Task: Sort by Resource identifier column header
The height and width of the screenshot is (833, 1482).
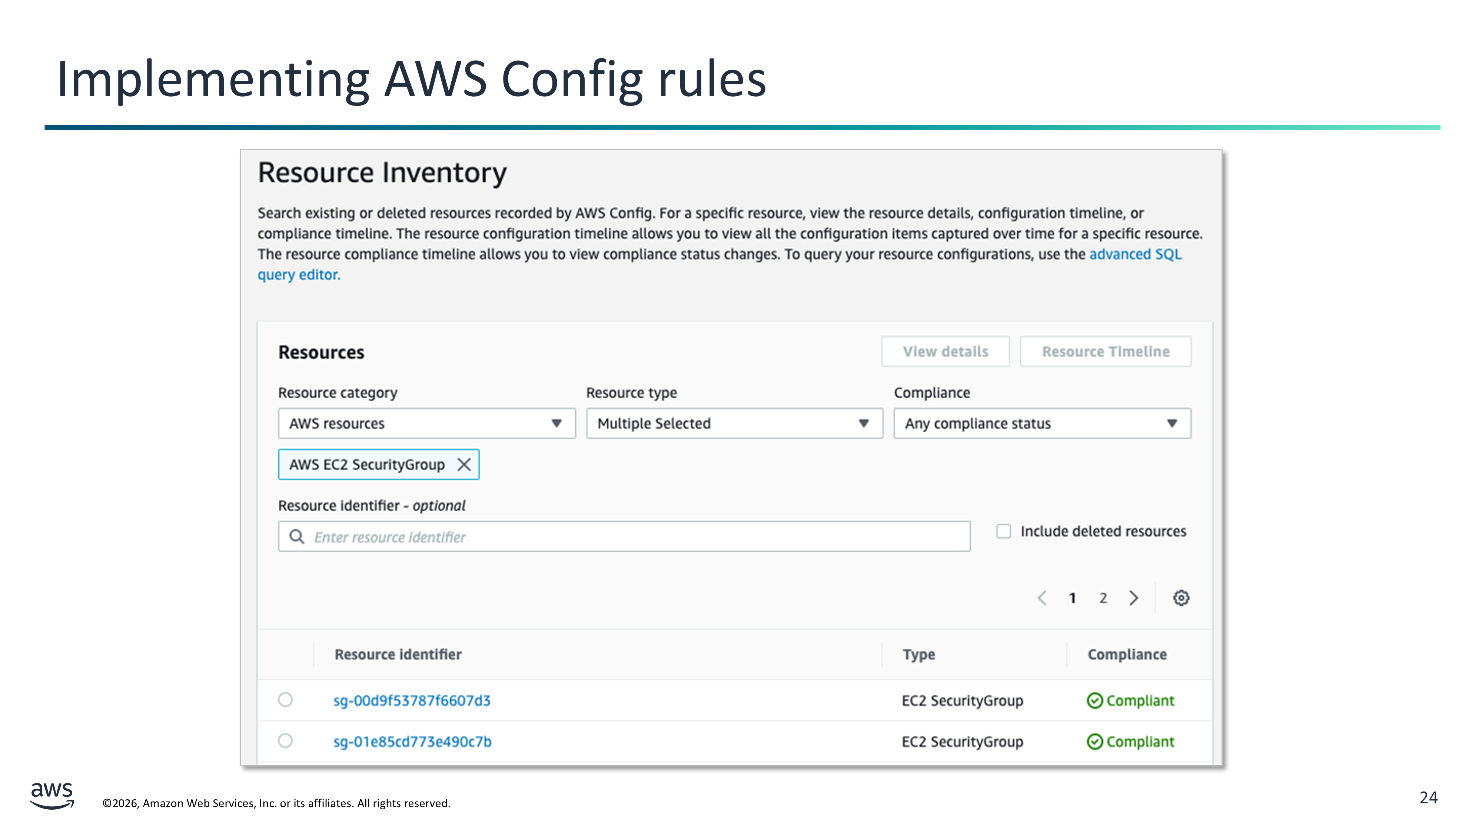Action: [x=398, y=654]
